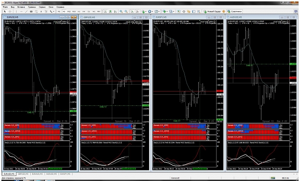Open the Файл menu
Viewport: 300px width, 181px height.
click(5, 7)
